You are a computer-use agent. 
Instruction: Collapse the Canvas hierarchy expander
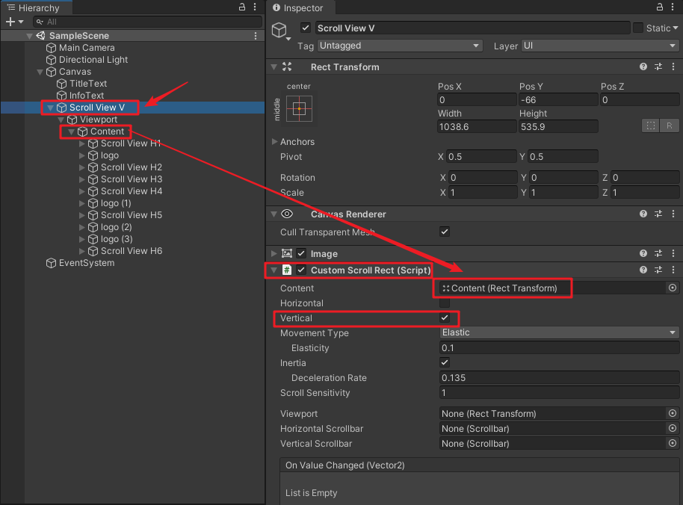coord(40,71)
